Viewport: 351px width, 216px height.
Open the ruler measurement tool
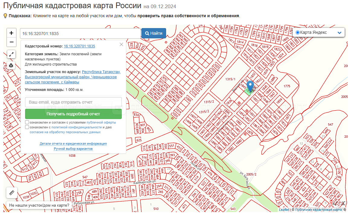click(12, 193)
